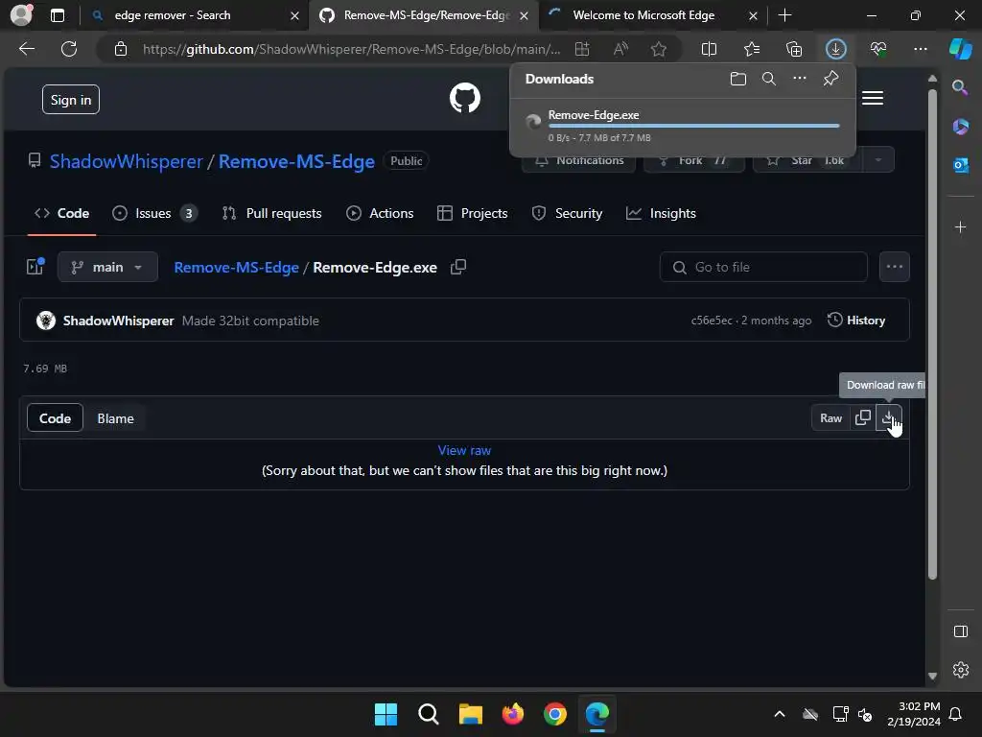982x737 pixels.
Task: Open the GitHub homepage logo
Action: pos(465,99)
